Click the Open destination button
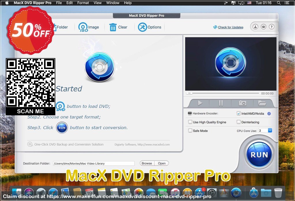 click(162, 163)
